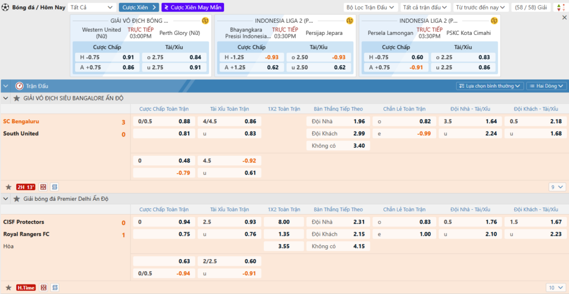Open statistics icon for SC Bengaluru match

pos(43,187)
